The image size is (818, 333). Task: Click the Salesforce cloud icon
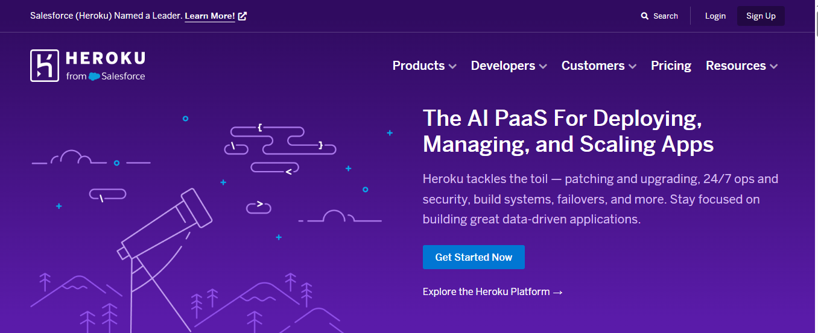tap(94, 76)
